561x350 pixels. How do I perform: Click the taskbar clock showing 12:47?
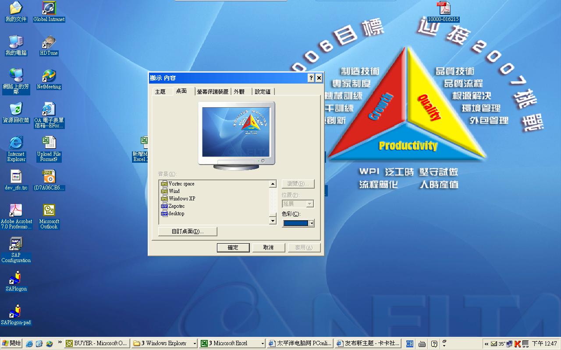tap(544, 344)
